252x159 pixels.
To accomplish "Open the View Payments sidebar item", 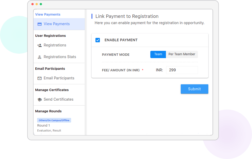I will (x=59, y=24).
